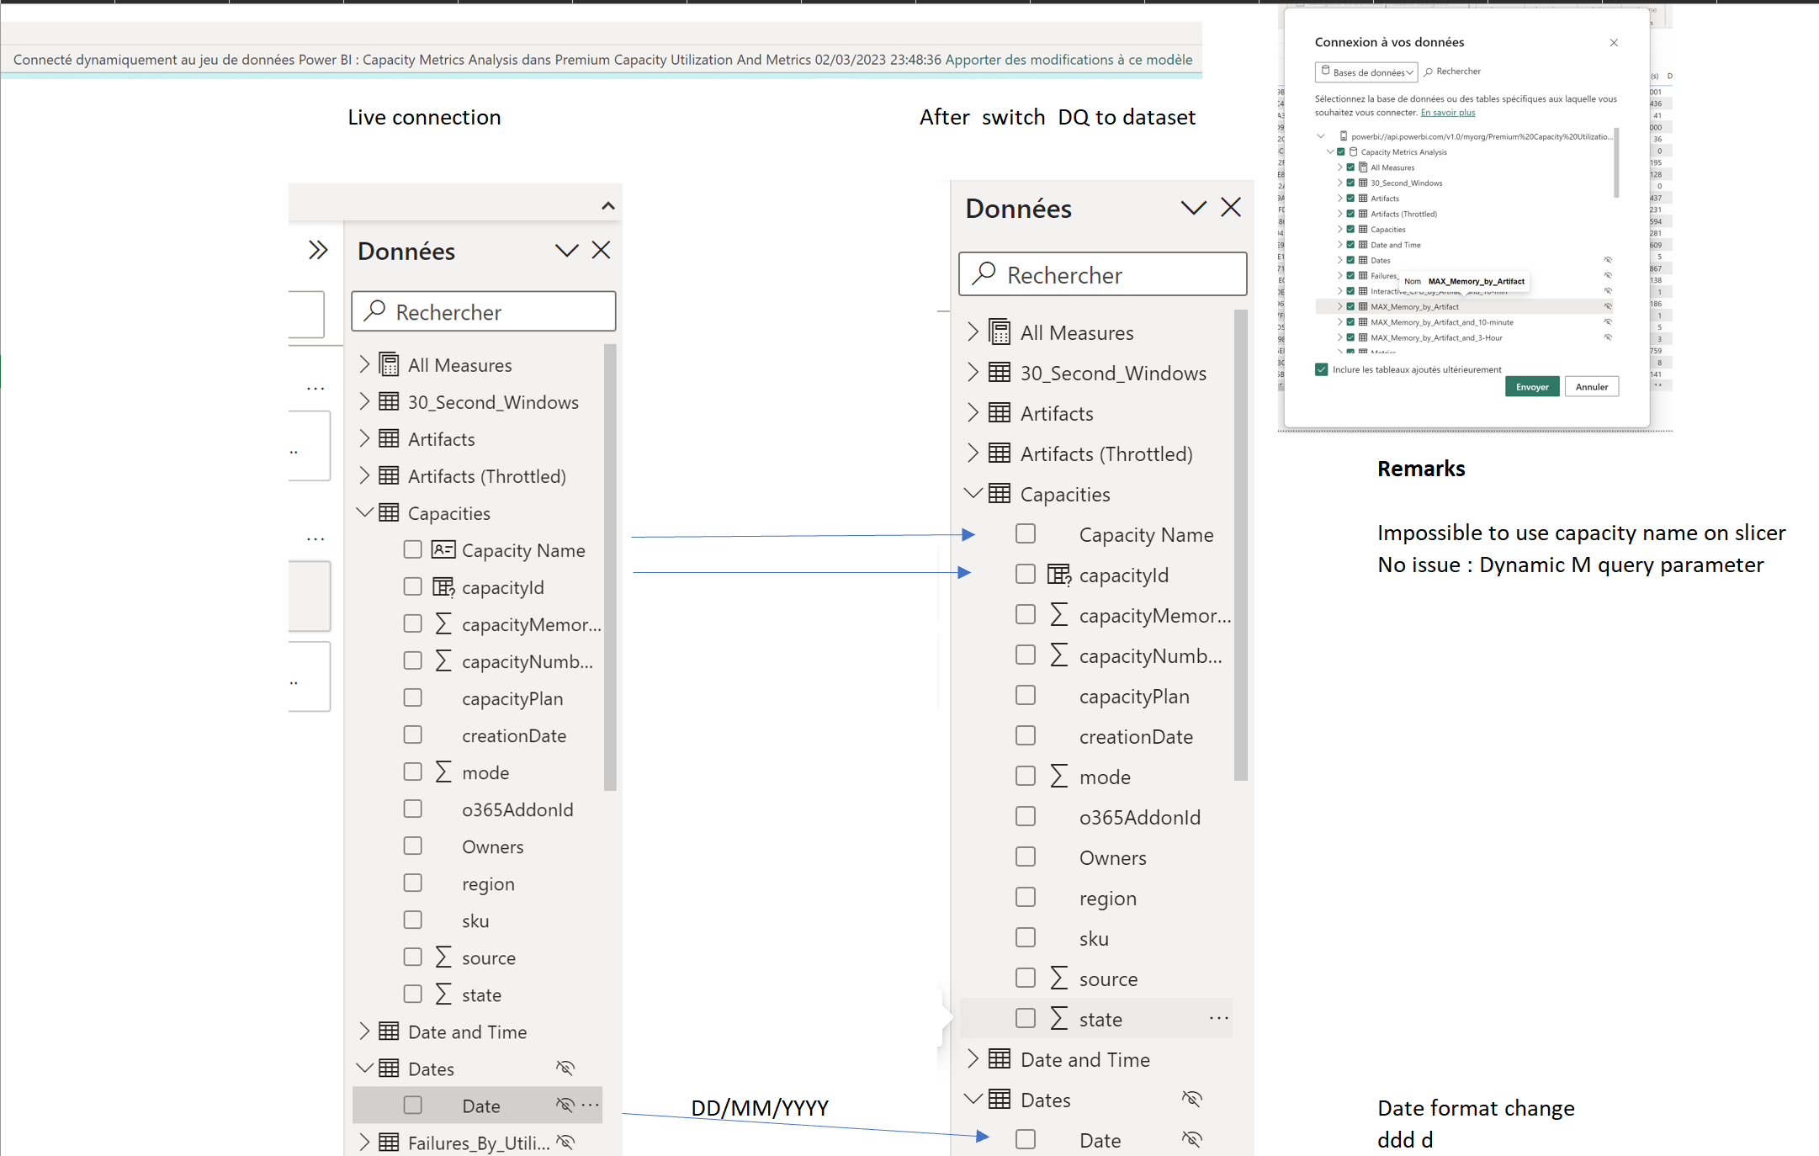The image size is (1819, 1156).
Task: Click the search magnifier icon in right Données panel
Action: click(x=984, y=274)
